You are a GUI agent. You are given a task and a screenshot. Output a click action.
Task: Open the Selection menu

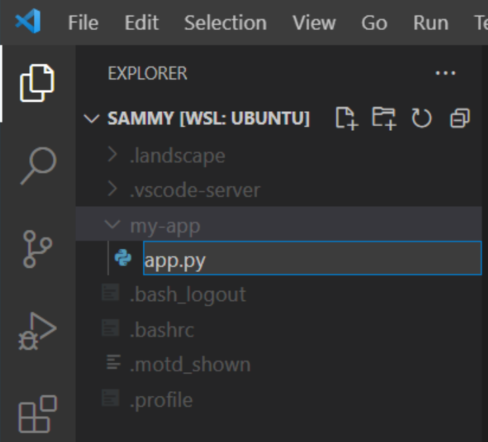pos(225,23)
